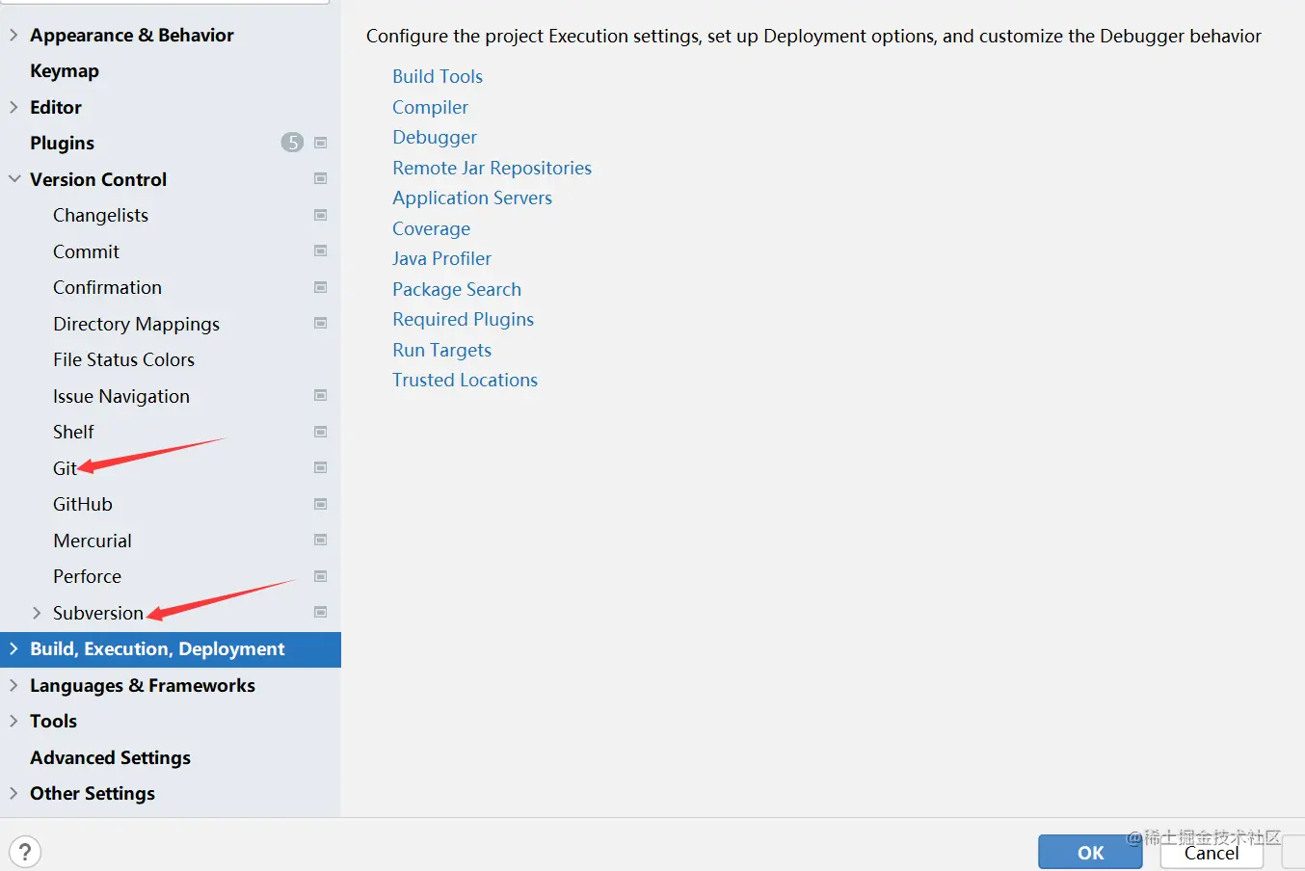Click project-level icon next to Subversion

point(321,613)
